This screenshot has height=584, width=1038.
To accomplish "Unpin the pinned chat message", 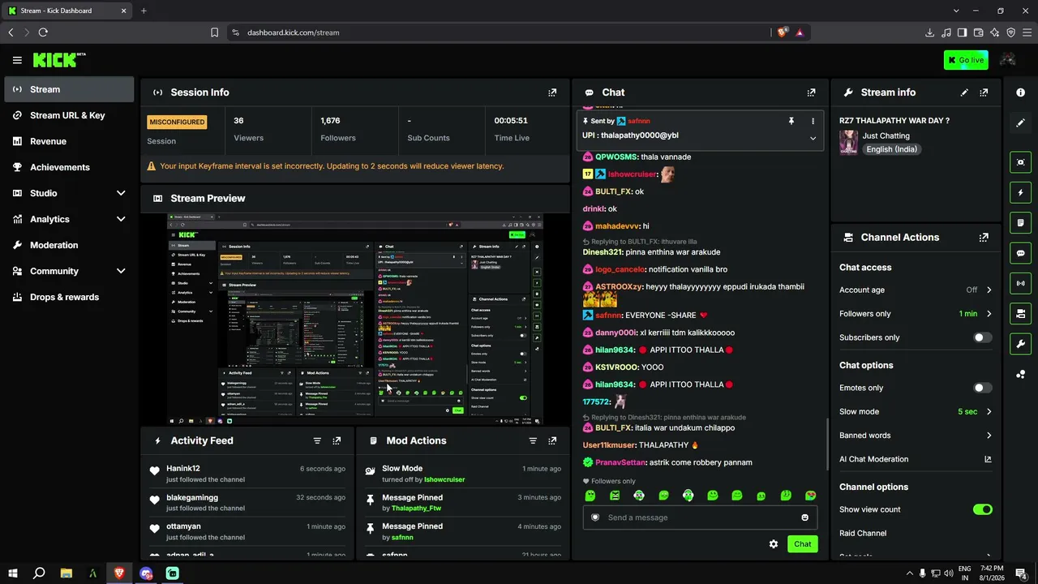I will [x=791, y=121].
